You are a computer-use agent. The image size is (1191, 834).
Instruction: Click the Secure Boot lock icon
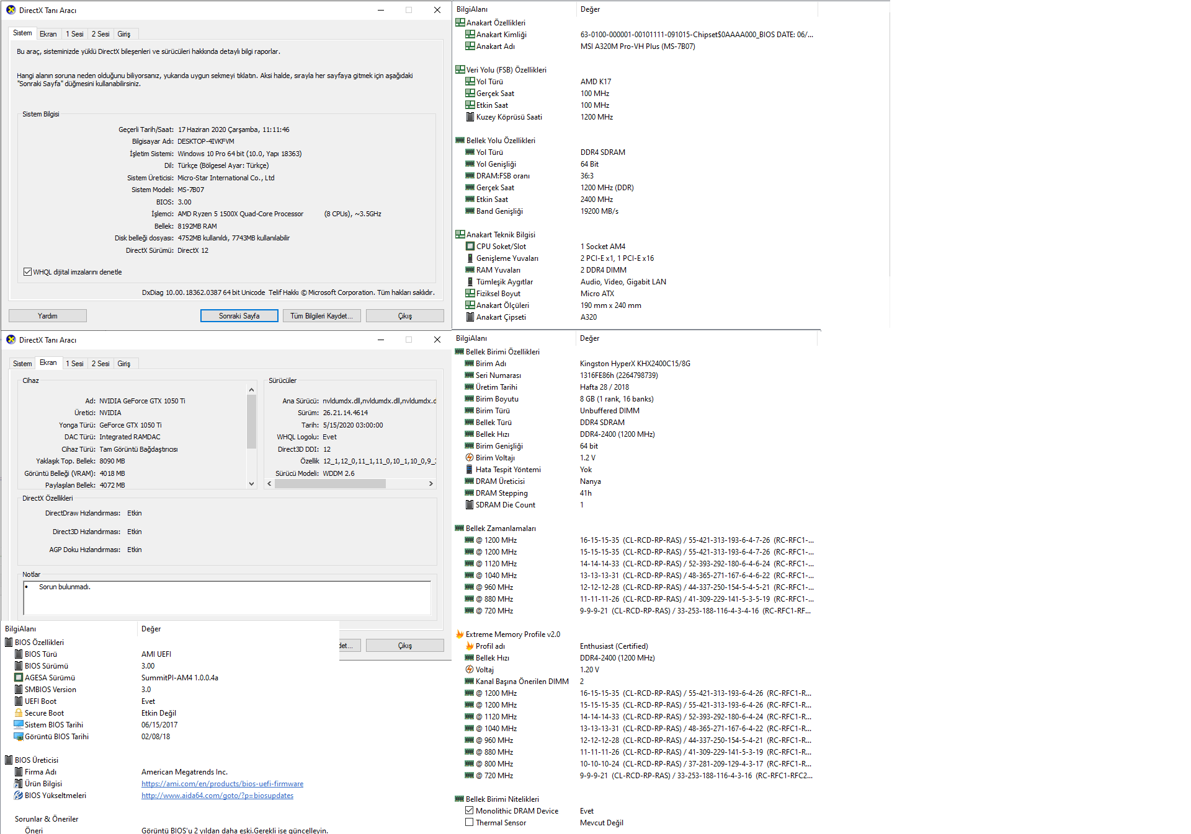pos(19,713)
